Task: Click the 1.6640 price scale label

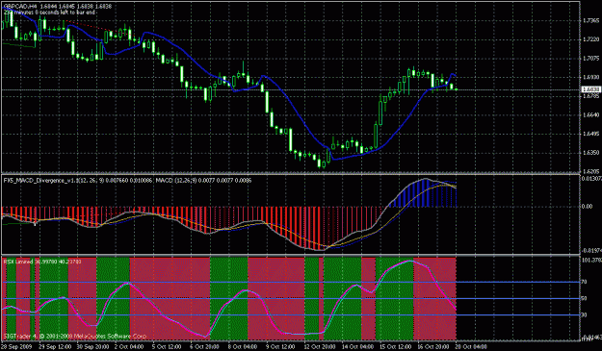Action: pos(591,115)
